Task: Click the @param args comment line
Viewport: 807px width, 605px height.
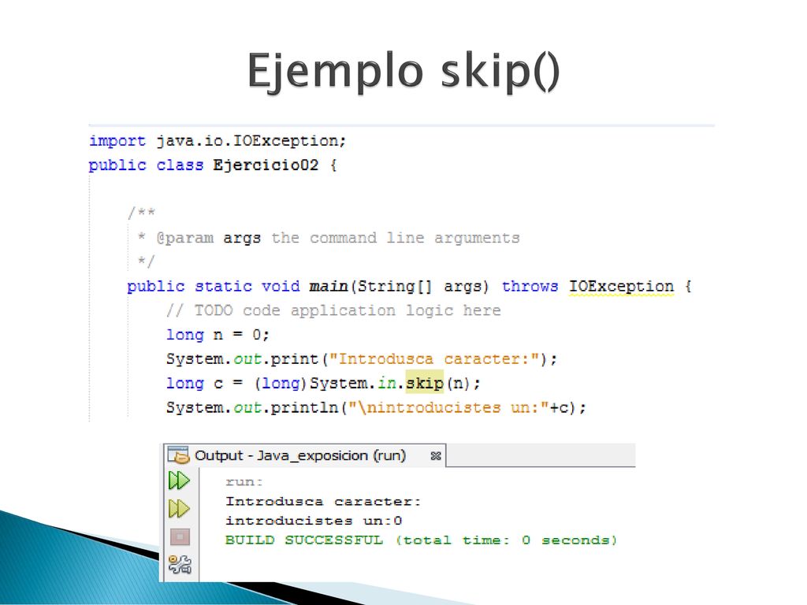Action: [329, 238]
